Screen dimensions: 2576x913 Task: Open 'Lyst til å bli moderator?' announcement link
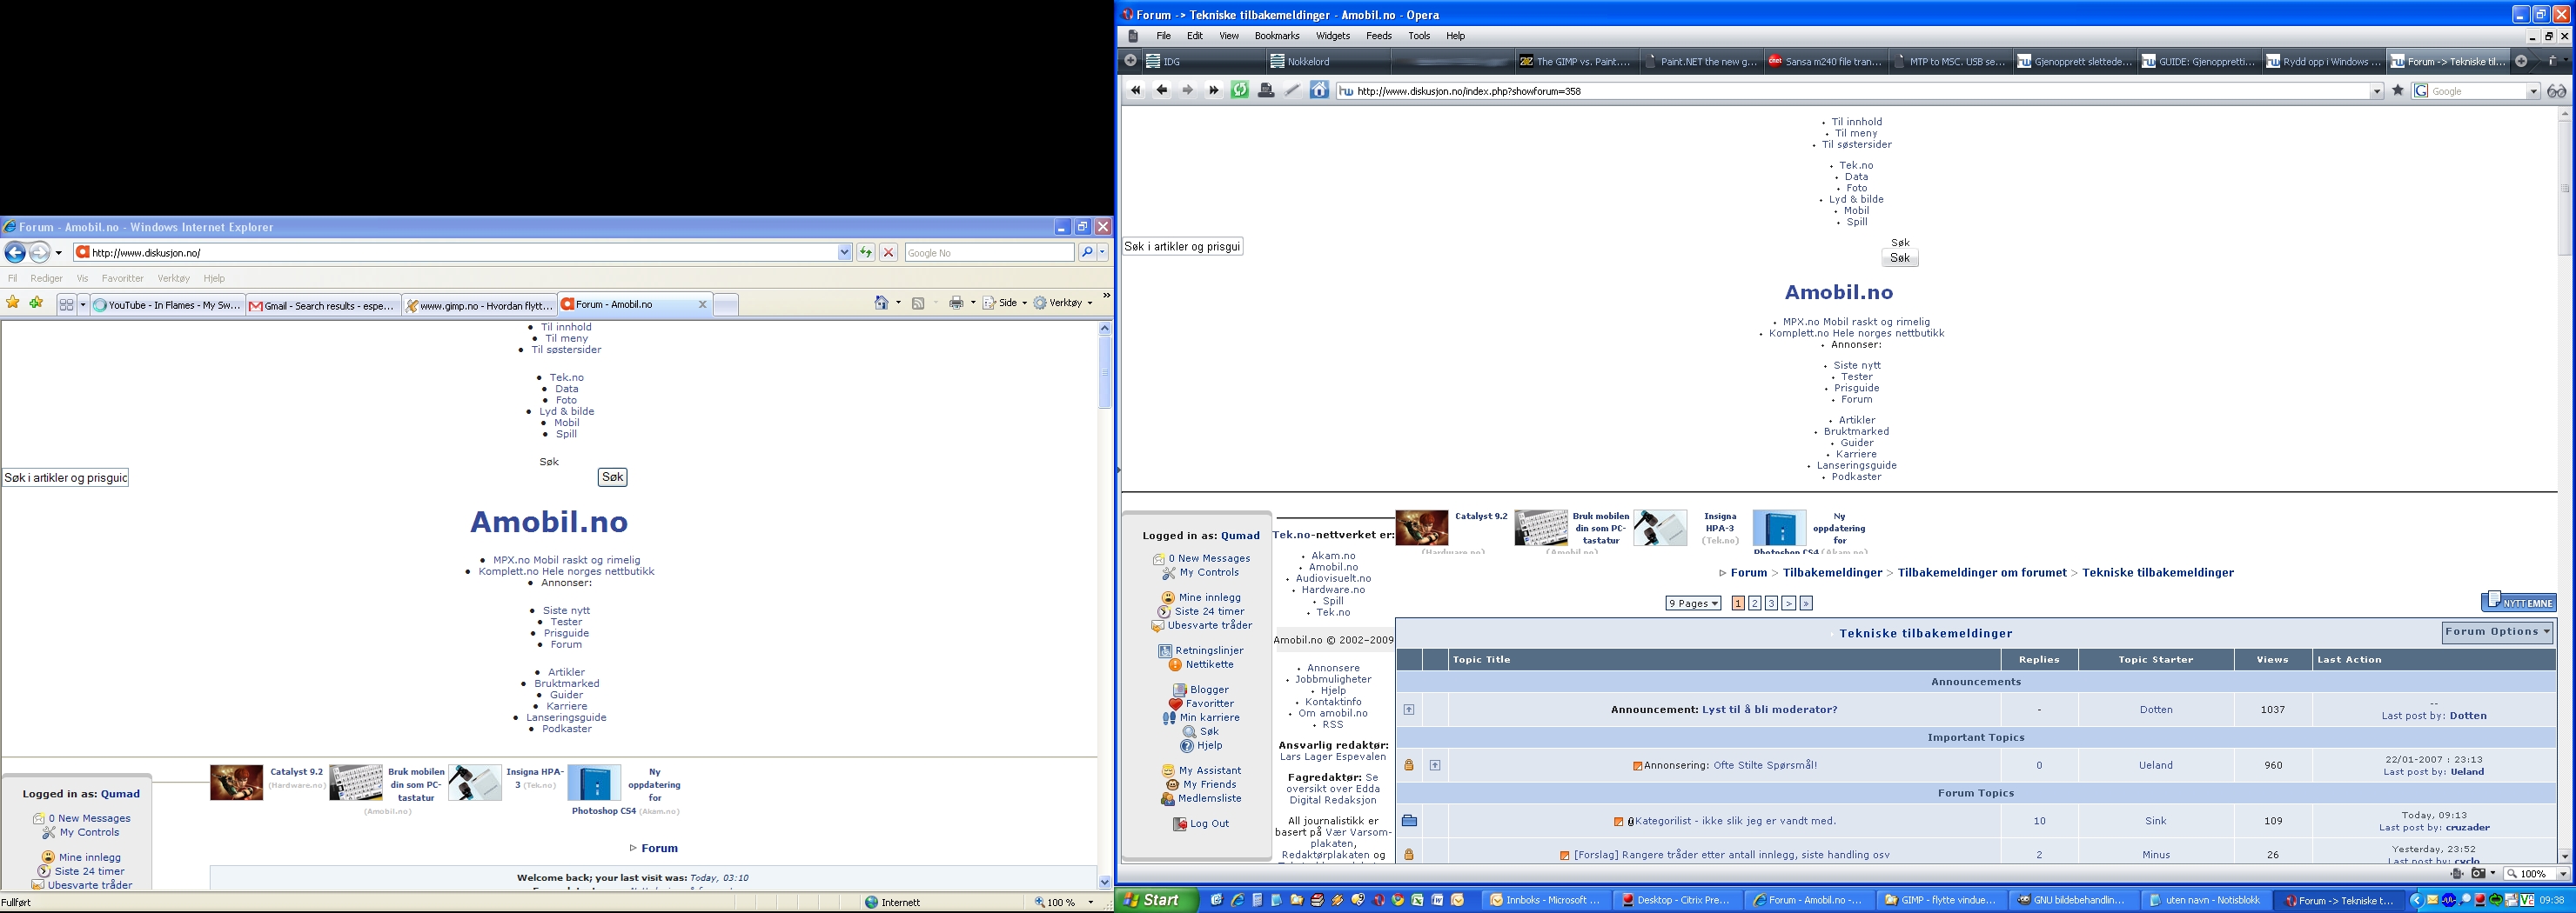point(1770,710)
